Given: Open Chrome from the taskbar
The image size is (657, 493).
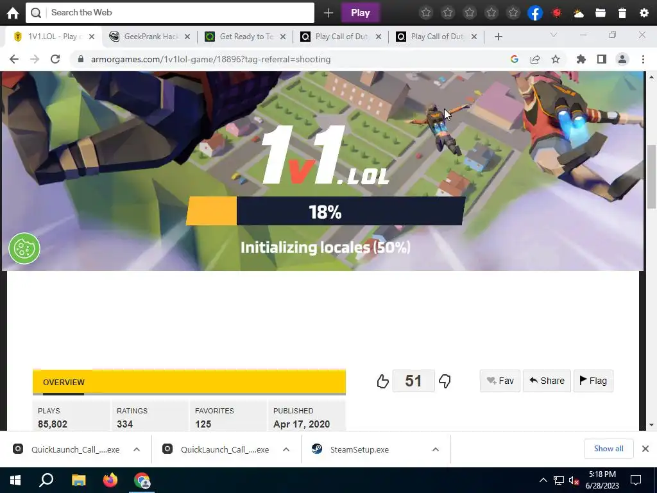Looking at the screenshot, I should (x=142, y=480).
